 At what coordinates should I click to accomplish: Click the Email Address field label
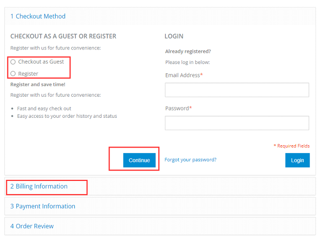click(x=182, y=75)
